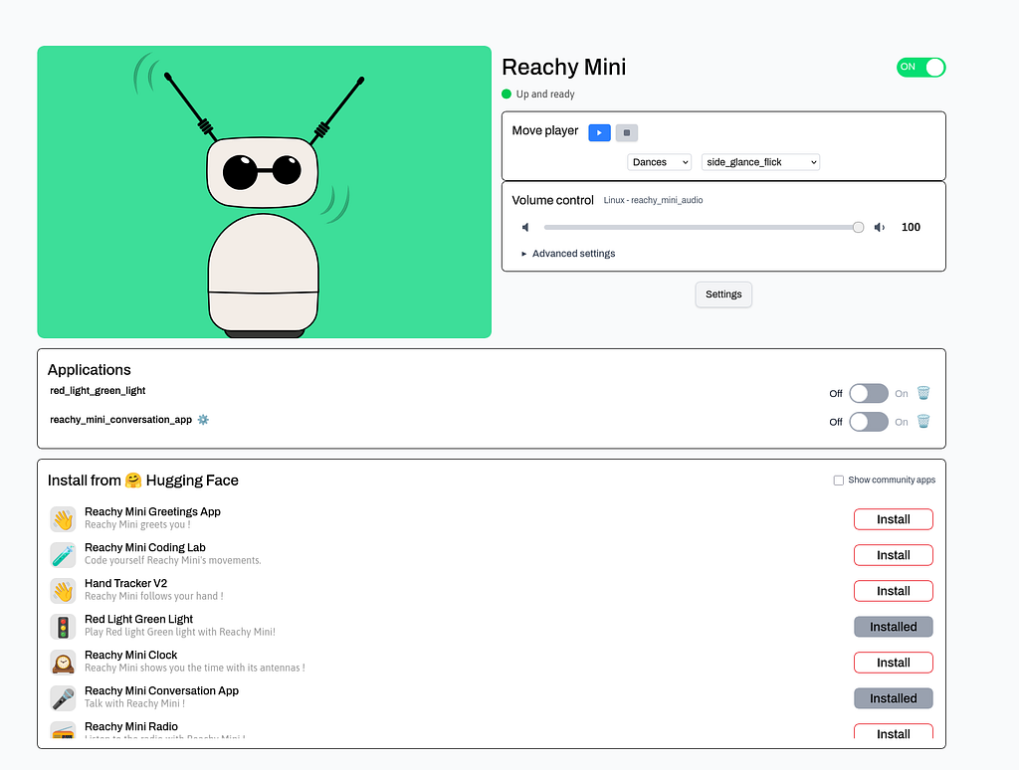Click the Hand Tracker V2 title
Screen dimensions: 1019x770
(x=126, y=584)
